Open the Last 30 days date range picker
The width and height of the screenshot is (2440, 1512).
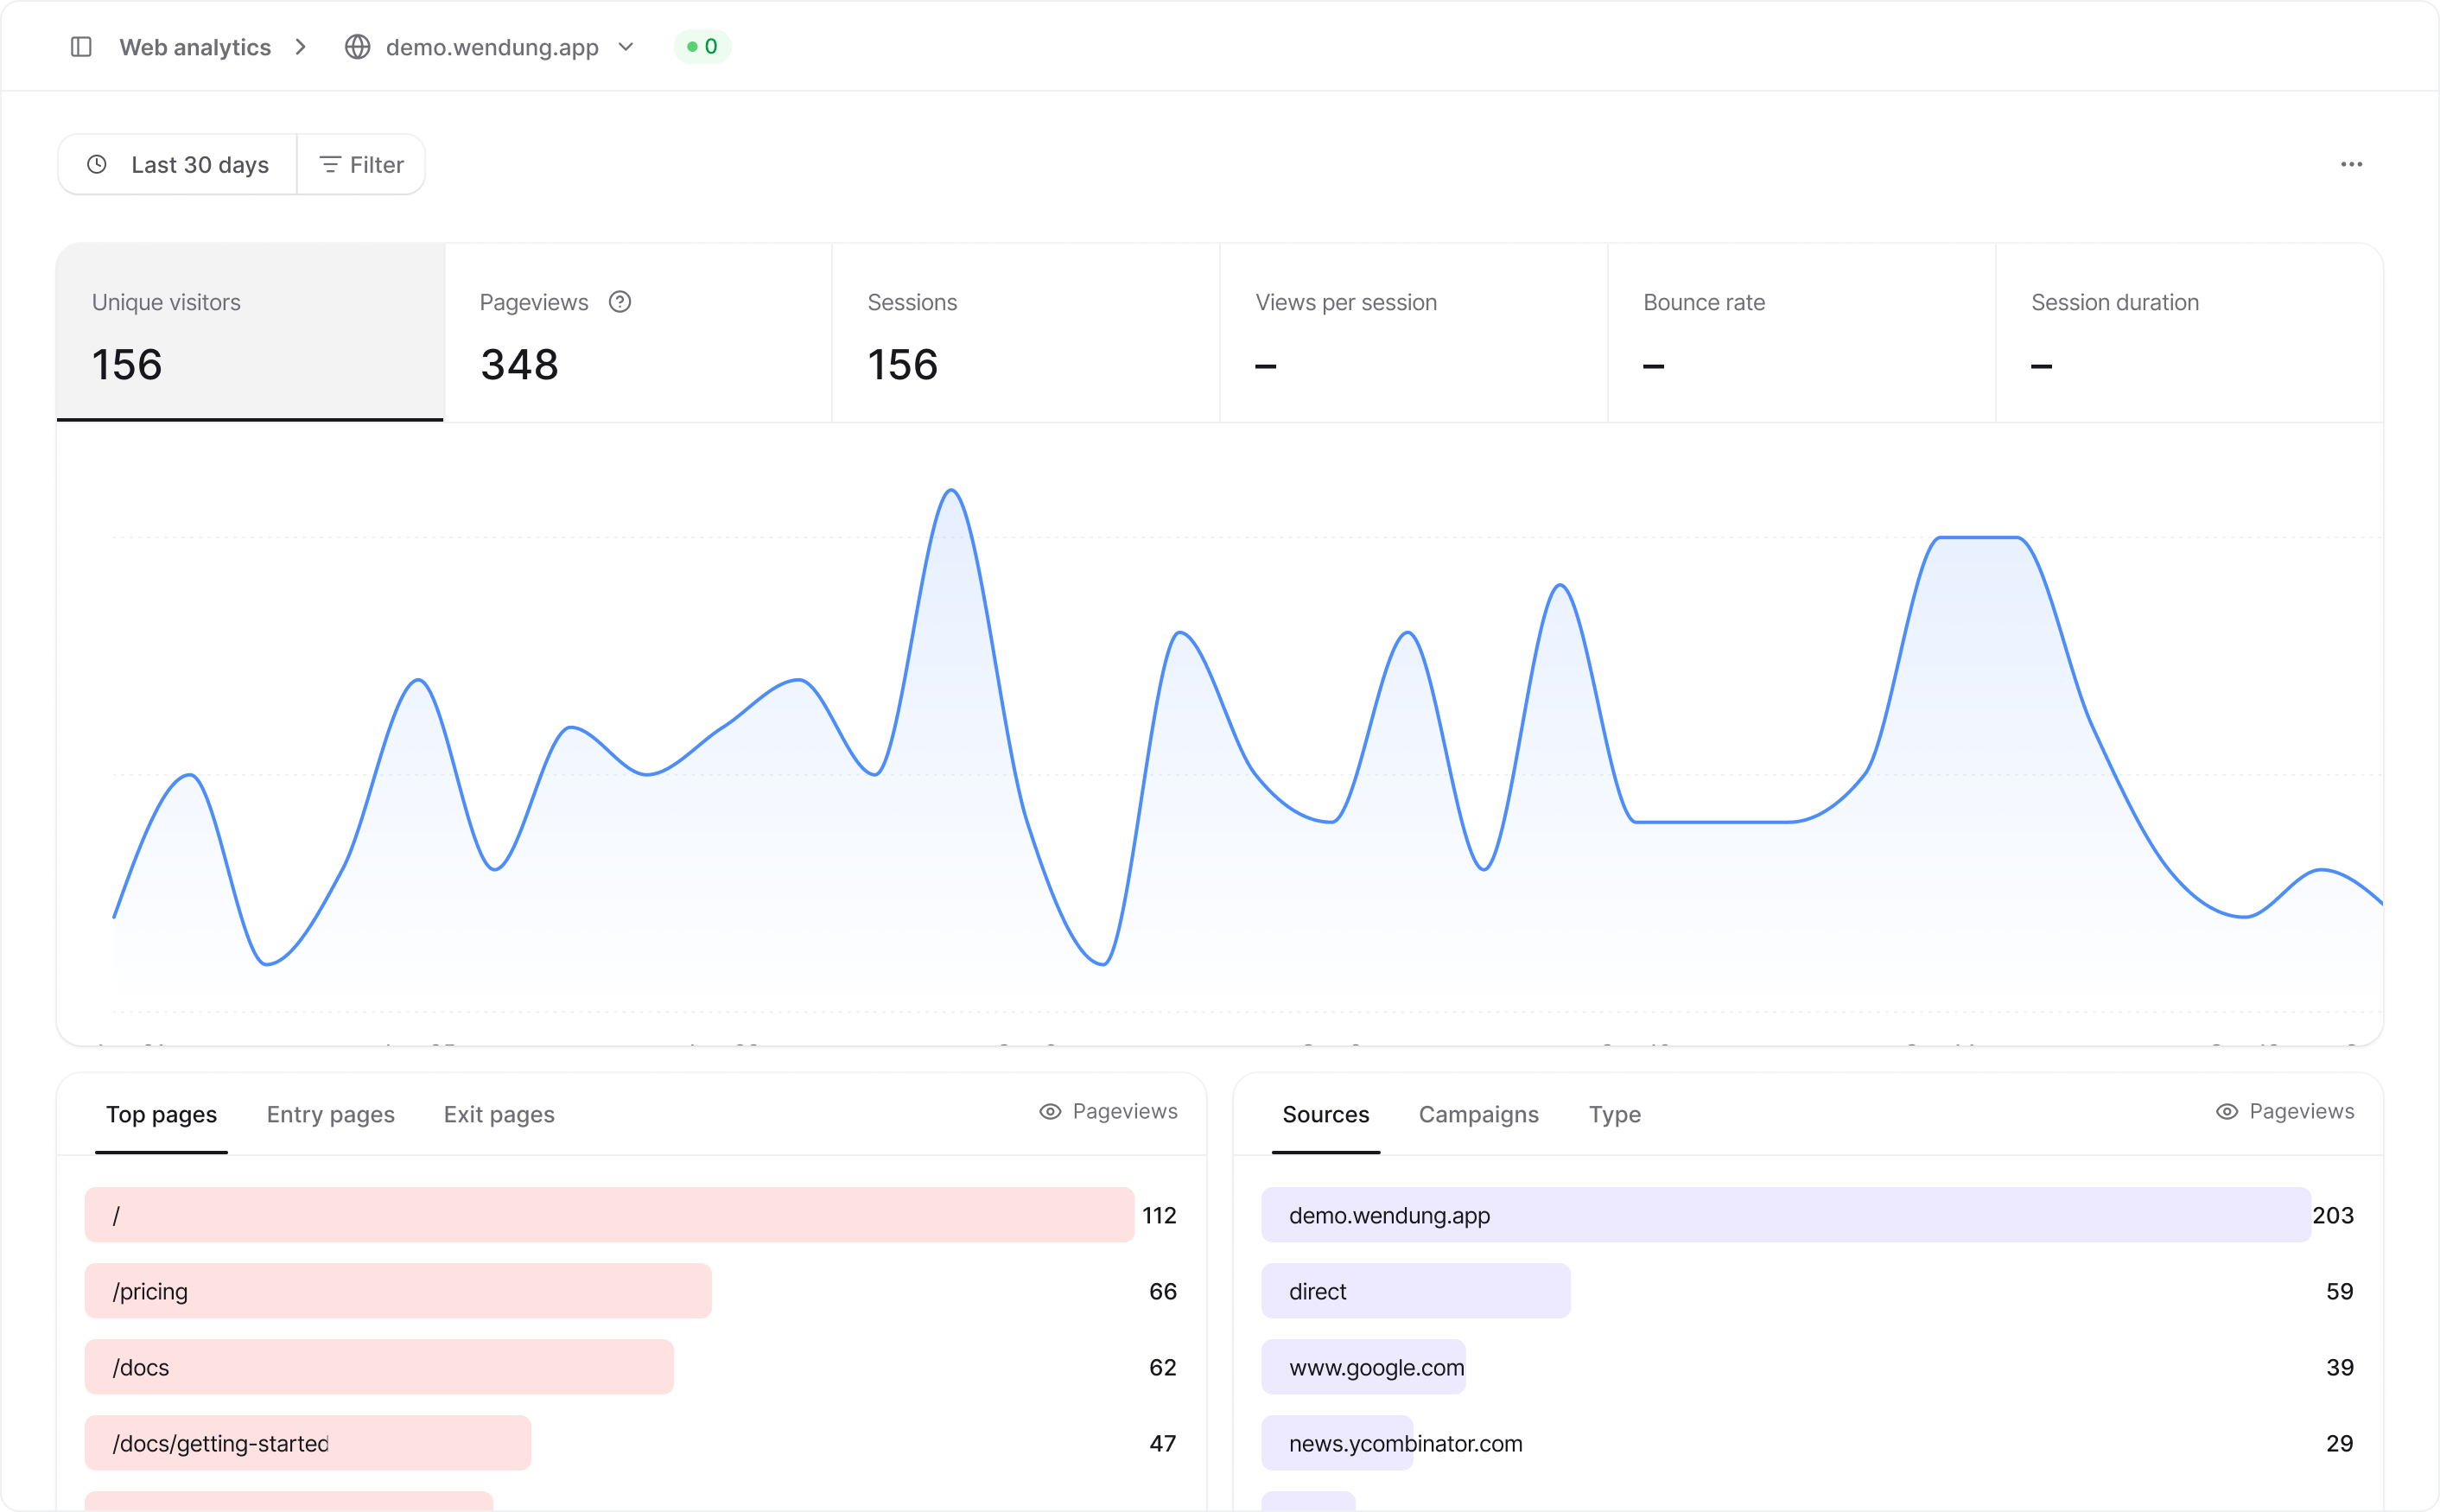click(178, 165)
